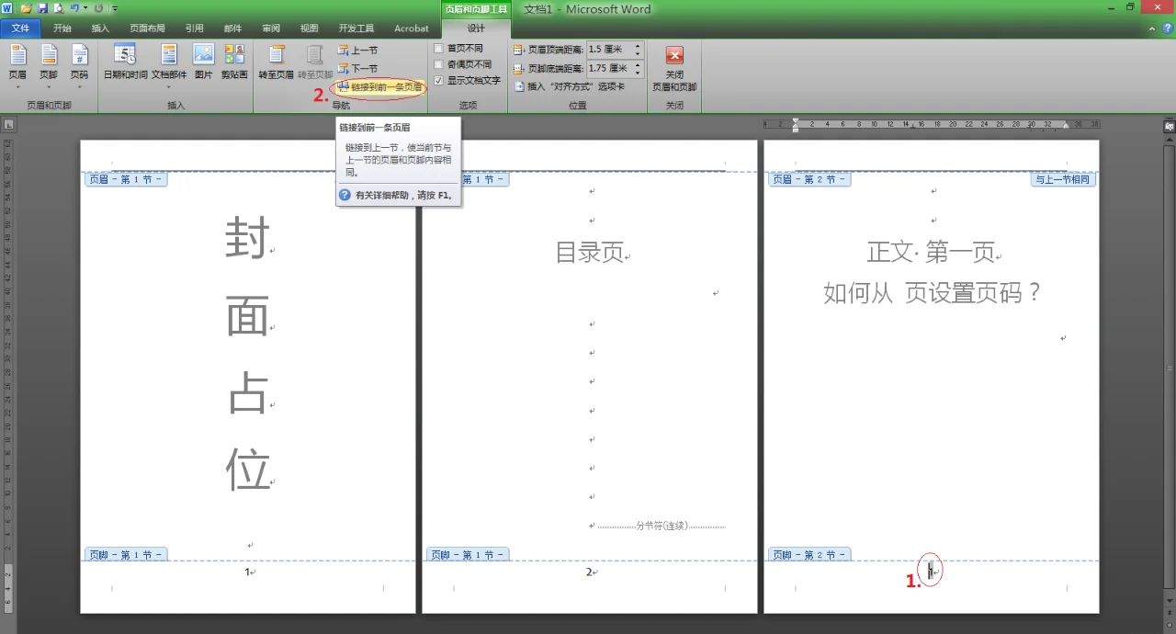Go to 下一节 (Next Section)
The image size is (1176, 634).
pos(357,69)
